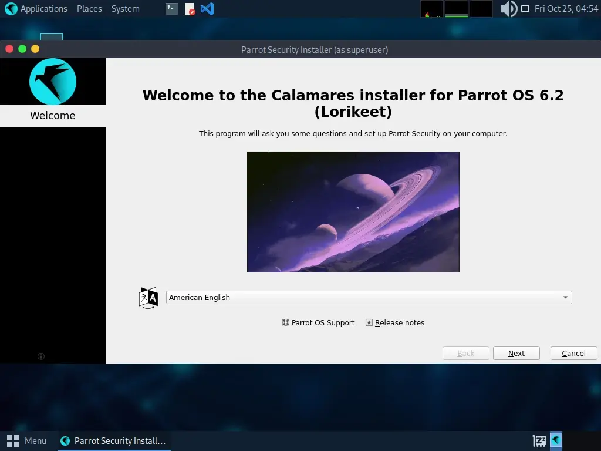Image resolution: width=601 pixels, height=451 pixels.
Task: Open the System menu
Action: (x=124, y=8)
